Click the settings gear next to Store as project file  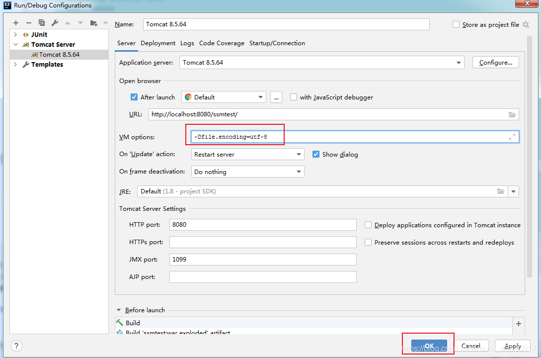click(526, 24)
